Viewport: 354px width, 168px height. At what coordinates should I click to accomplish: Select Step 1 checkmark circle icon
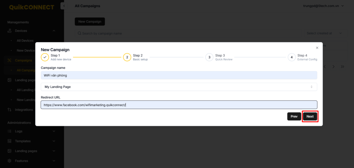(45, 57)
